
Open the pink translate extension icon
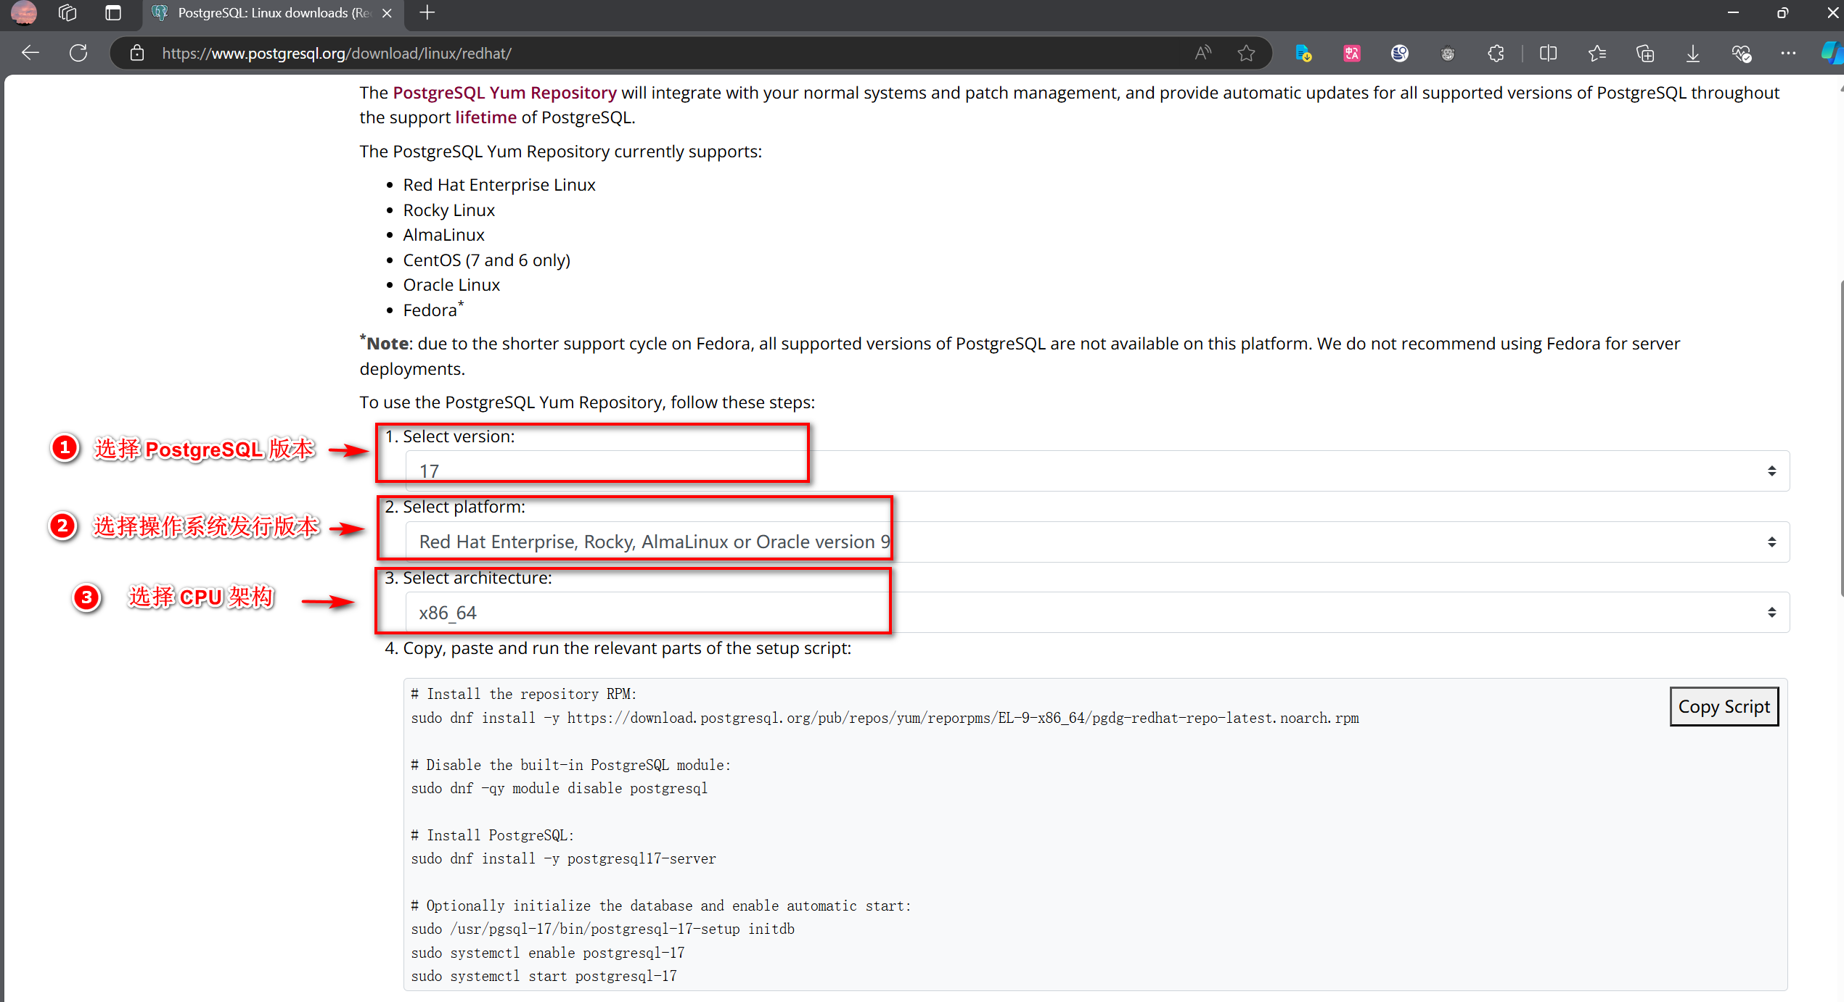tap(1351, 53)
